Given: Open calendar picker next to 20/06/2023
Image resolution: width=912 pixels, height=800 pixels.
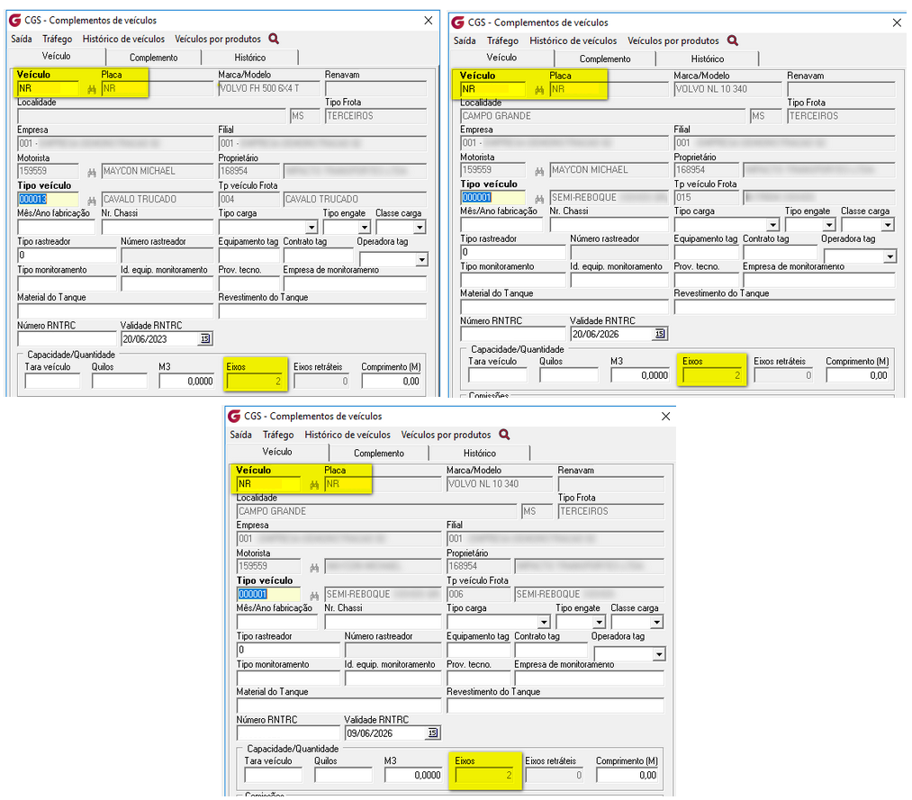Looking at the screenshot, I should 205,338.
